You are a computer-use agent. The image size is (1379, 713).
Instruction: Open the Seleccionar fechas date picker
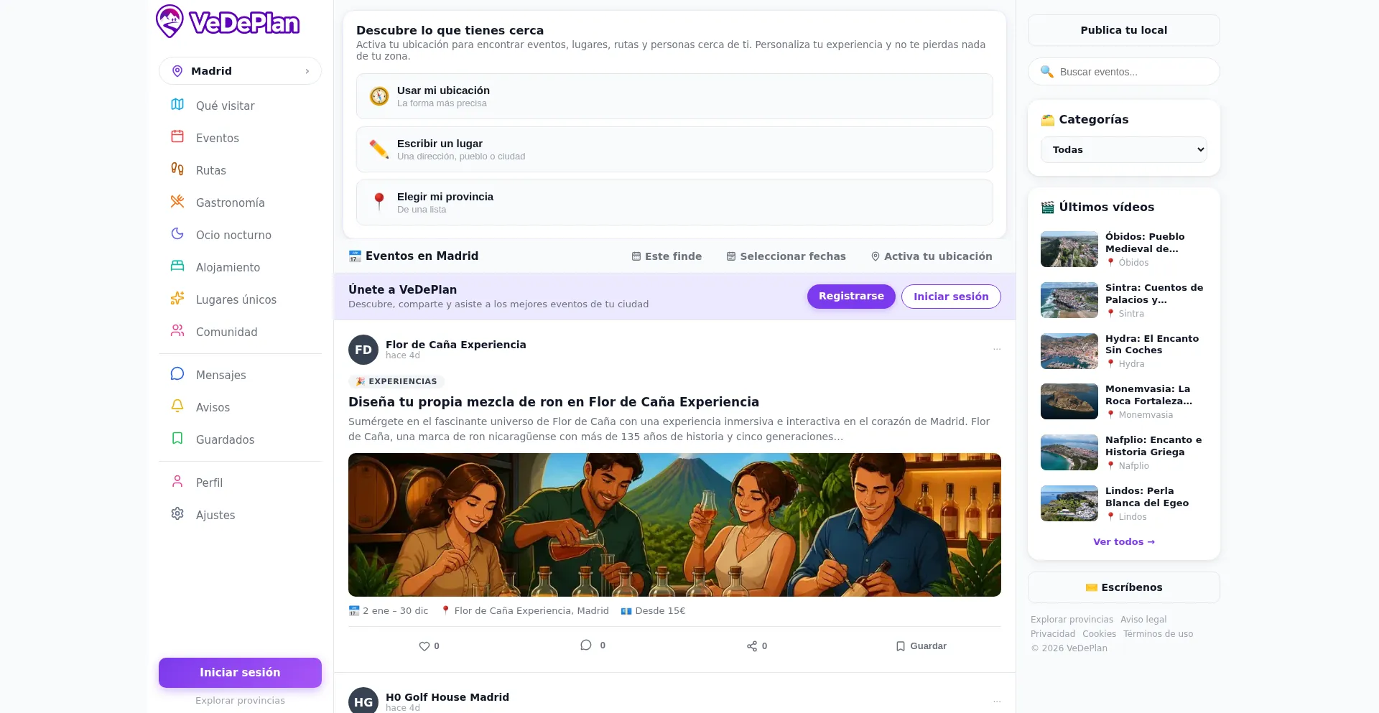point(786,256)
